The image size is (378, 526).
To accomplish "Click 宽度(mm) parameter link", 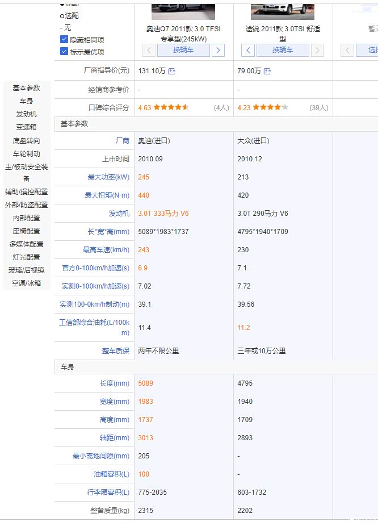I will [115, 402].
